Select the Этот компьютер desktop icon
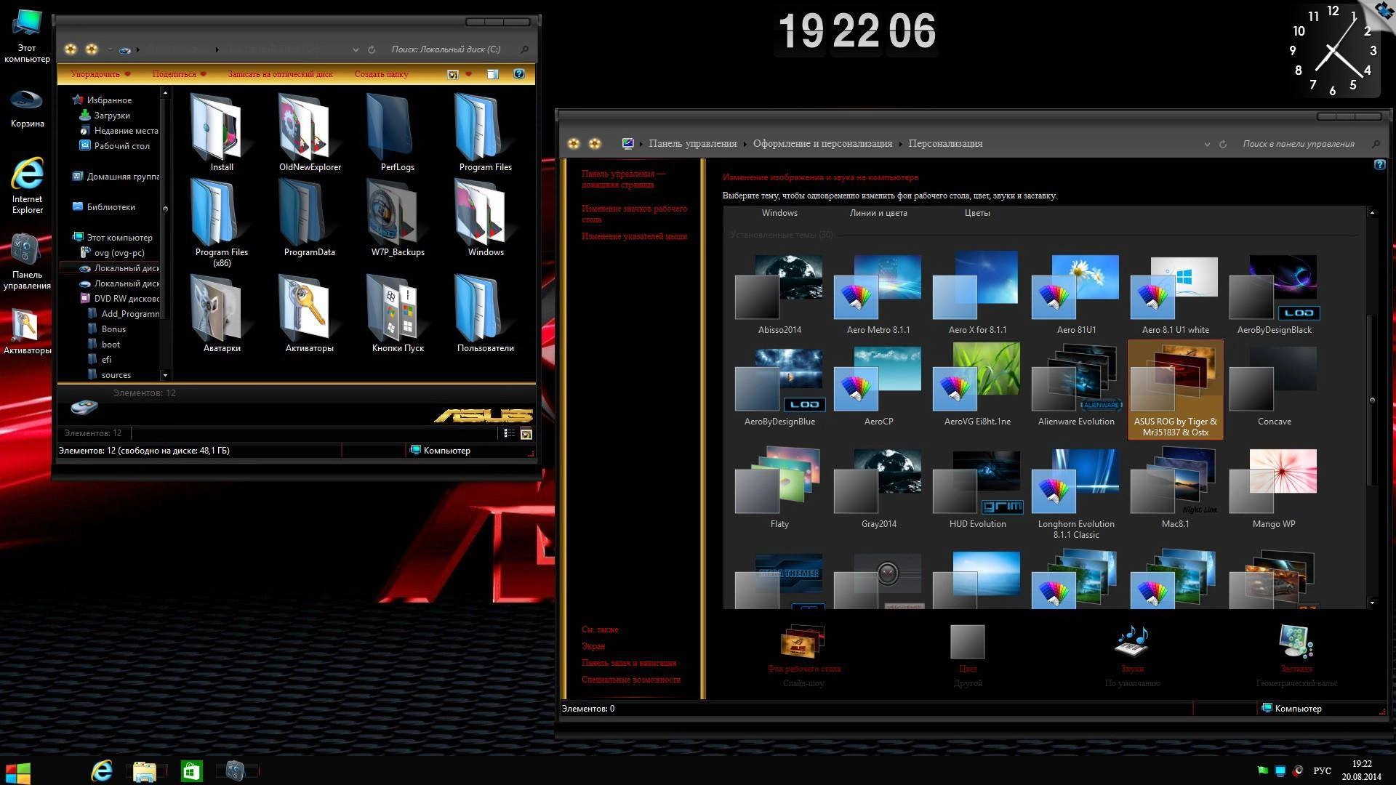The width and height of the screenshot is (1396, 785). tap(27, 36)
